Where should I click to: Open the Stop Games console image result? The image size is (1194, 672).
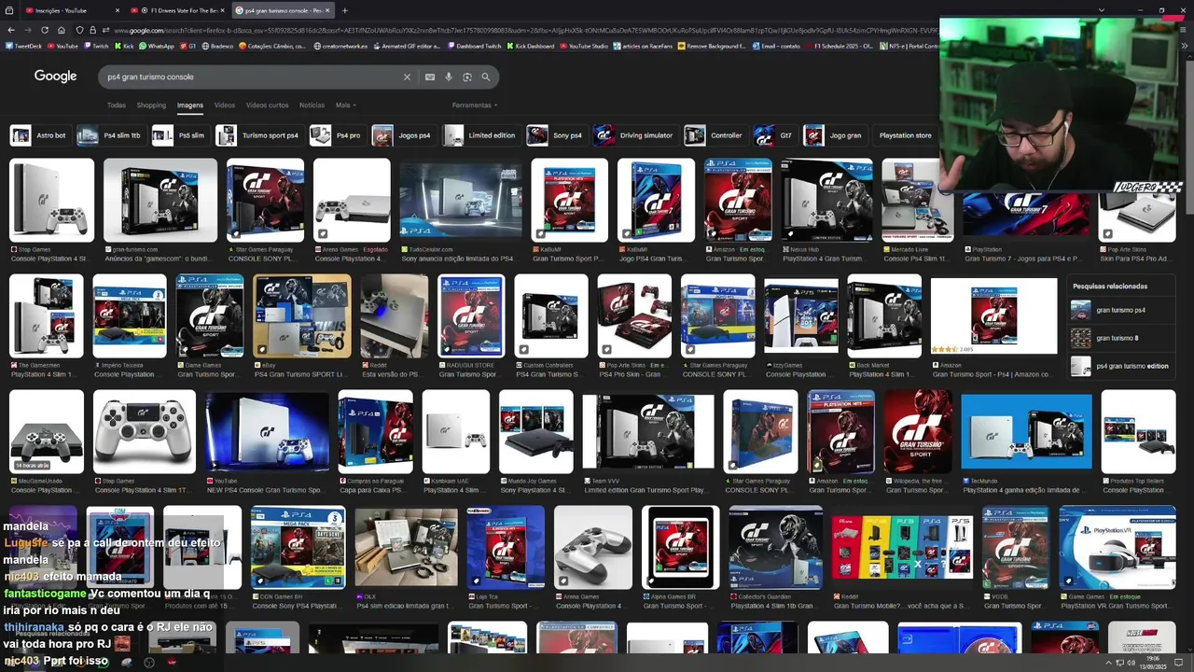pos(51,201)
